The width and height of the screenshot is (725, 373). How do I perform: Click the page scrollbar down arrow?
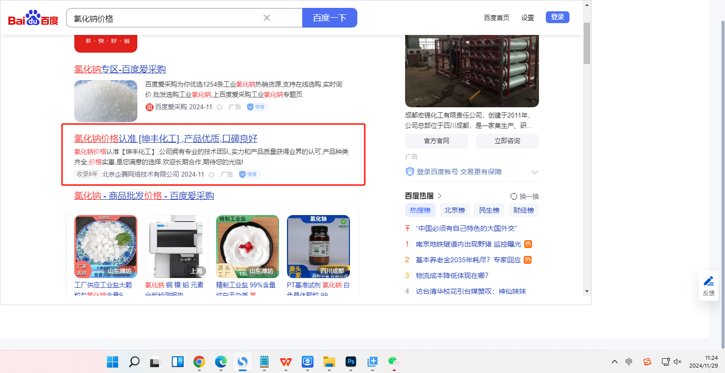[x=587, y=291]
